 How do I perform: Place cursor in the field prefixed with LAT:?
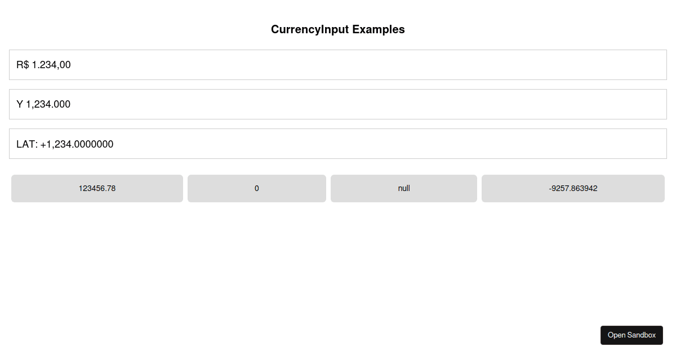[x=338, y=144]
